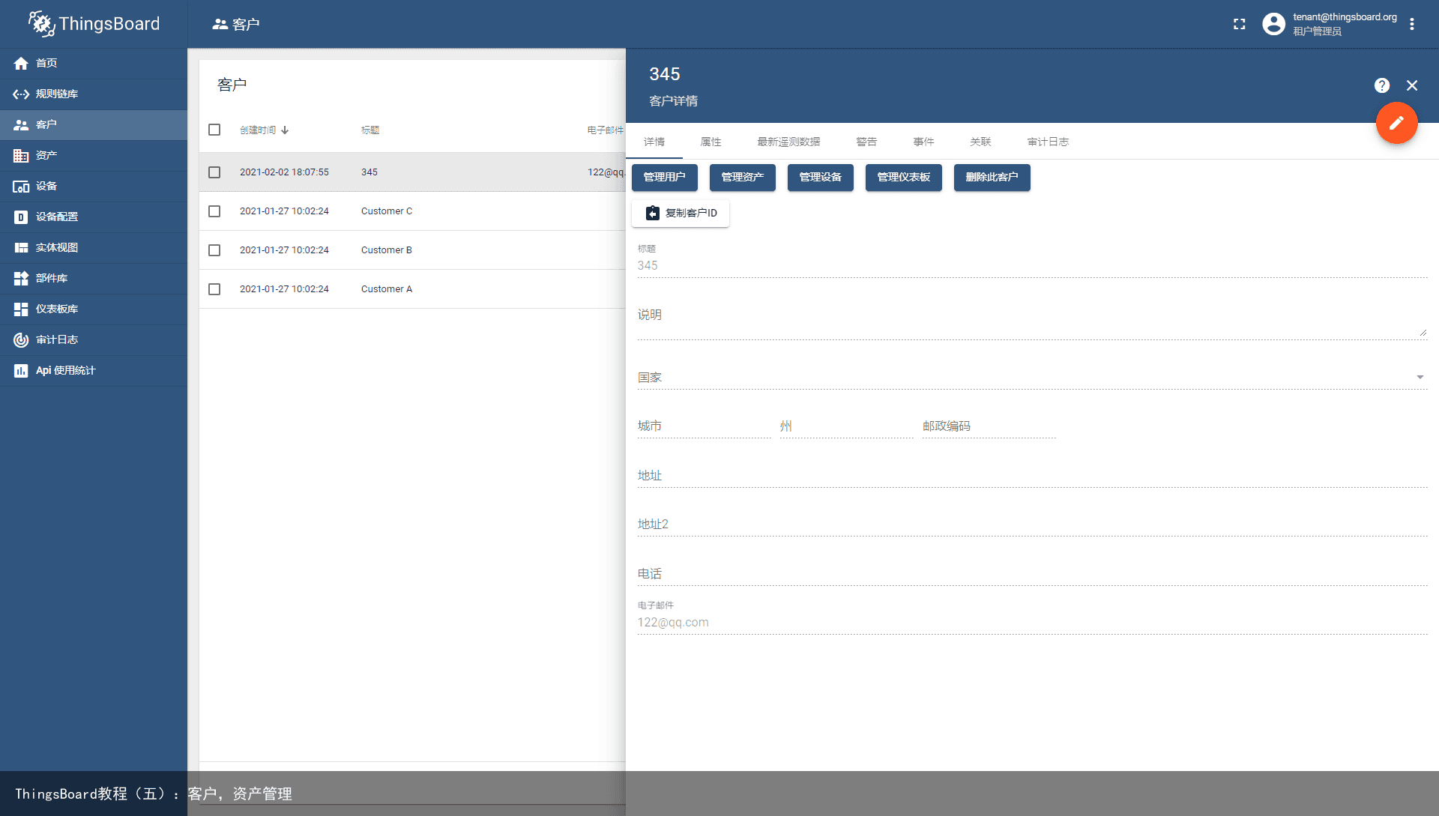Image resolution: width=1439 pixels, height=816 pixels.
Task: Click the 管理仪表板 button
Action: (904, 178)
